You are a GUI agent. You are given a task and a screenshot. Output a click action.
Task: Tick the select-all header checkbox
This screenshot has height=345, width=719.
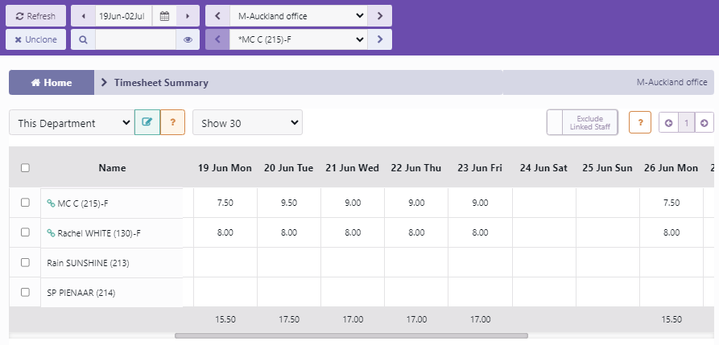pyautogui.click(x=25, y=168)
